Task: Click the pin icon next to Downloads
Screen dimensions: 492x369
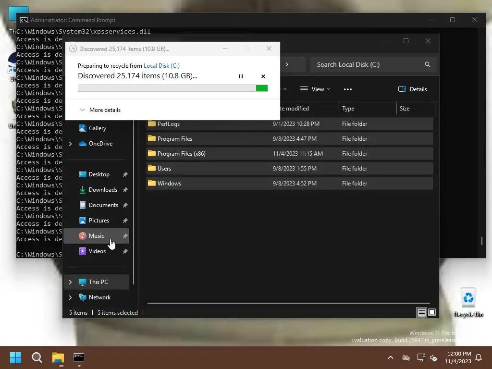Action: click(x=125, y=190)
